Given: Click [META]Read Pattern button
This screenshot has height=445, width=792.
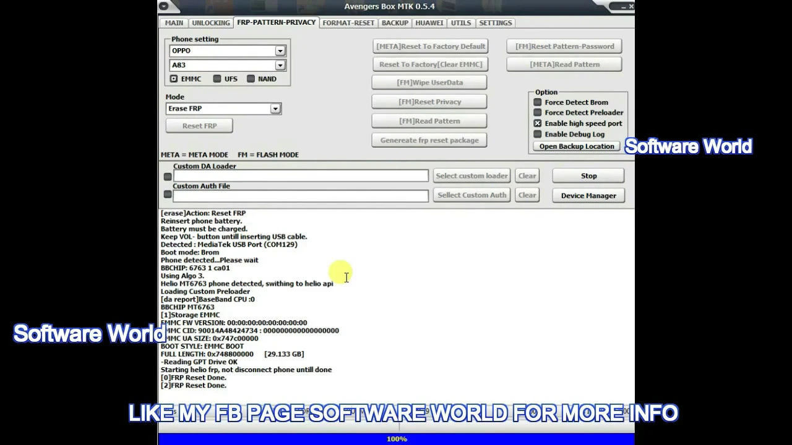Looking at the screenshot, I should pyautogui.click(x=564, y=64).
